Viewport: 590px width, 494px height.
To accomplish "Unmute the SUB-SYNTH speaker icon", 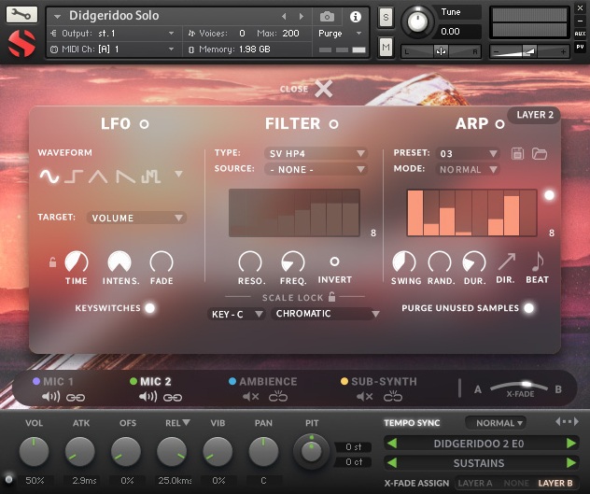I will 365,397.
